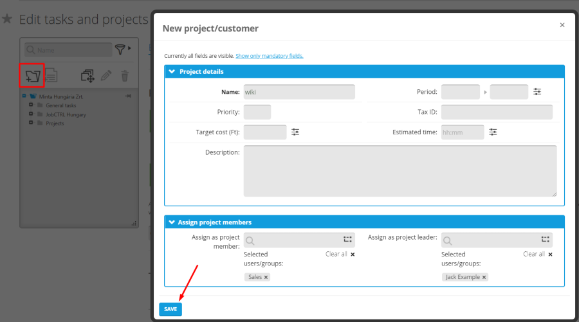Click the project member search field

[x=299, y=240]
